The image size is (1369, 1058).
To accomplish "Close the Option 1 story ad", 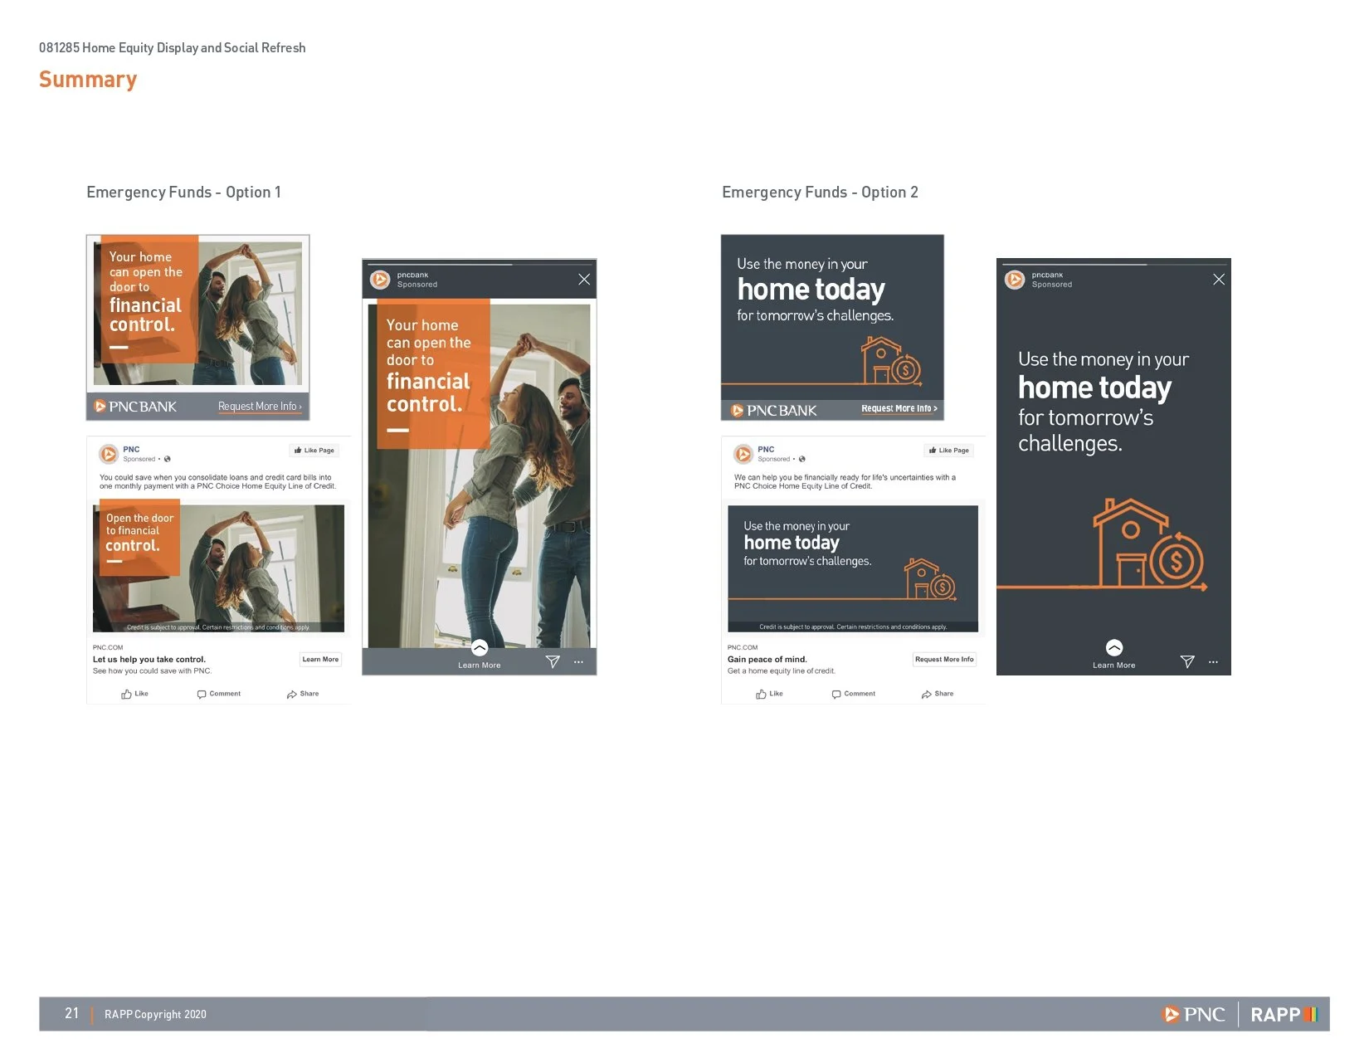I will tap(584, 280).
